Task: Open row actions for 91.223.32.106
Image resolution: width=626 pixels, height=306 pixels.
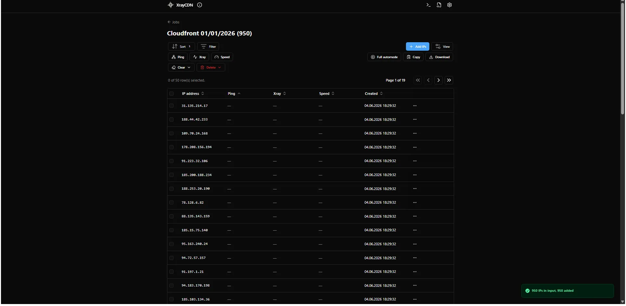Action: tap(415, 161)
